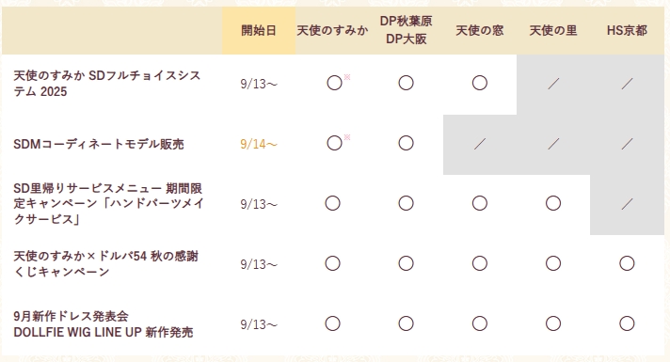Click circle for SDフルチョイスシステム under 天使の窓
The height and width of the screenshot is (362, 670).
(x=479, y=83)
